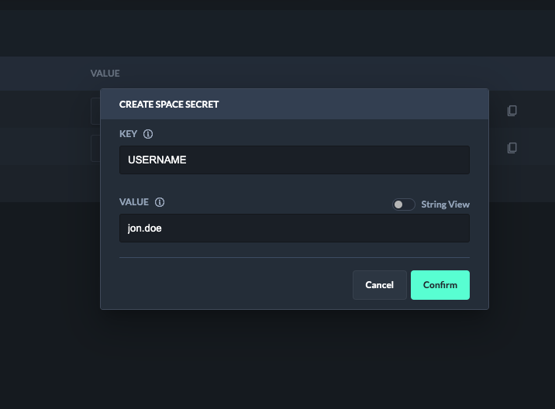Click the VALUE label inside the dialog
This screenshot has height=409, width=555.
133,202
